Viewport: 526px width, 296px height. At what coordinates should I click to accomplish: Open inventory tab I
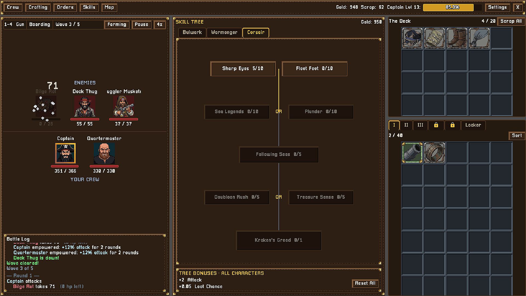click(394, 125)
